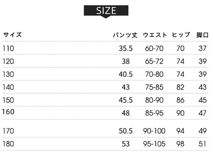The width and height of the screenshot is (213, 154).
Task: Click the 90-100 waist value
Action: tap(154, 131)
